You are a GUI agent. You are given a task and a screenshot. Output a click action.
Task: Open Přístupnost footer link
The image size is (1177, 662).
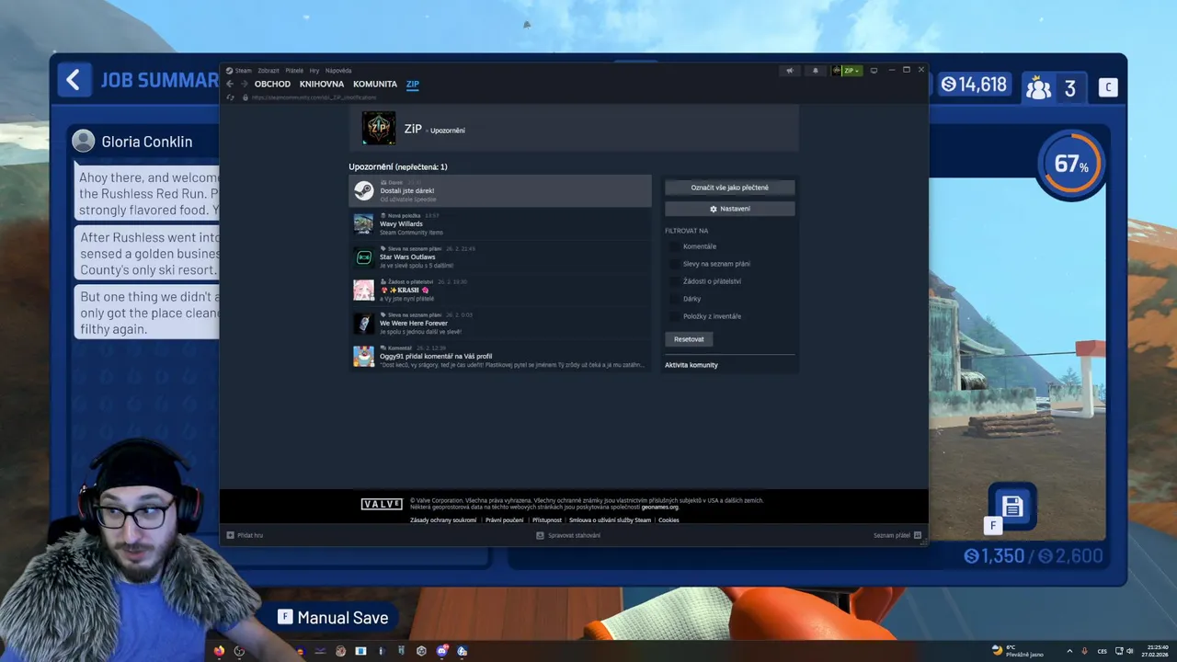coord(547,520)
